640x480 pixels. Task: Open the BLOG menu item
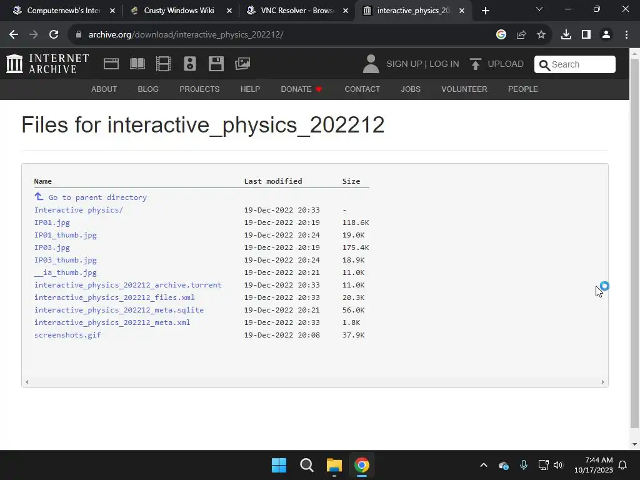(x=148, y=89)
